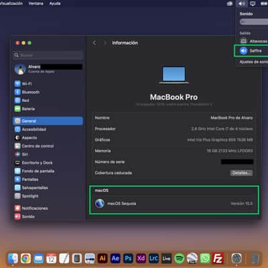
Task: Launch Adobe After Effects (Ae) from Dock
Action: click(x=115, y=259)
